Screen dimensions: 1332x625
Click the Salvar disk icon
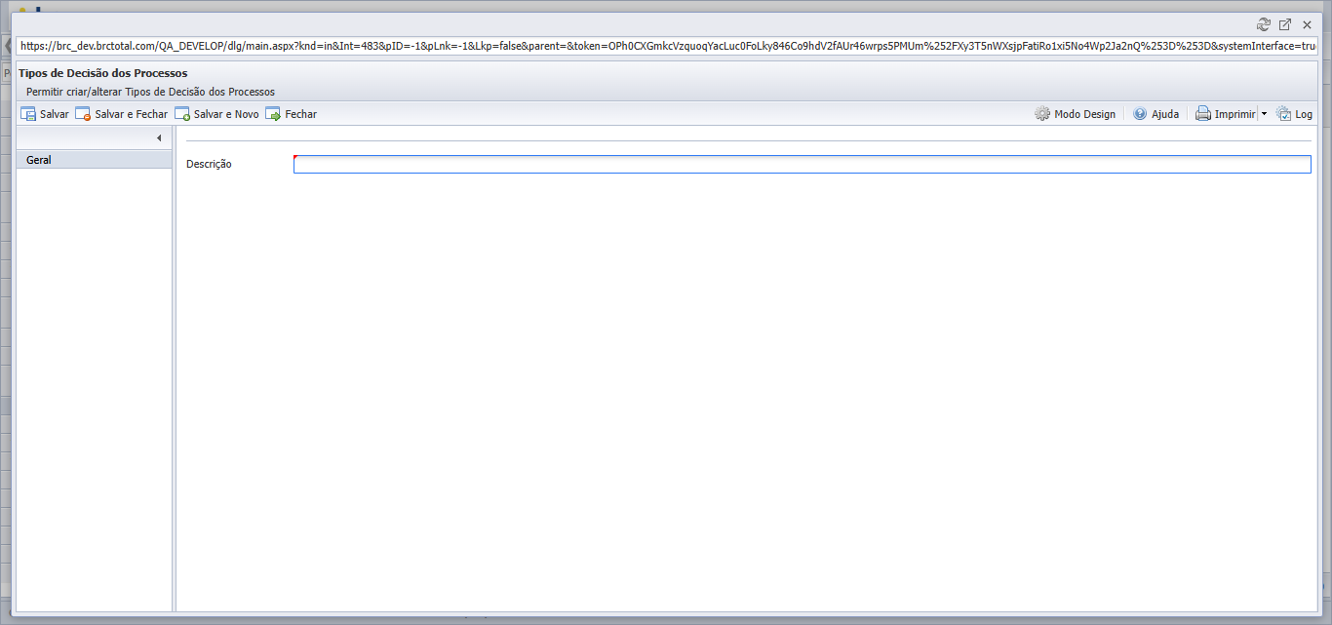tap(28, 114)
